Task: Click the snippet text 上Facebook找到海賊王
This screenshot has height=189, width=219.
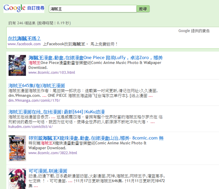Action: coord(64,44)
